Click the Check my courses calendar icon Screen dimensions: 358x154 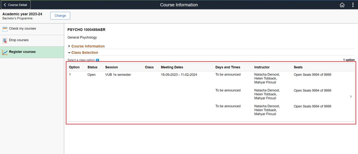click(5, 29)
